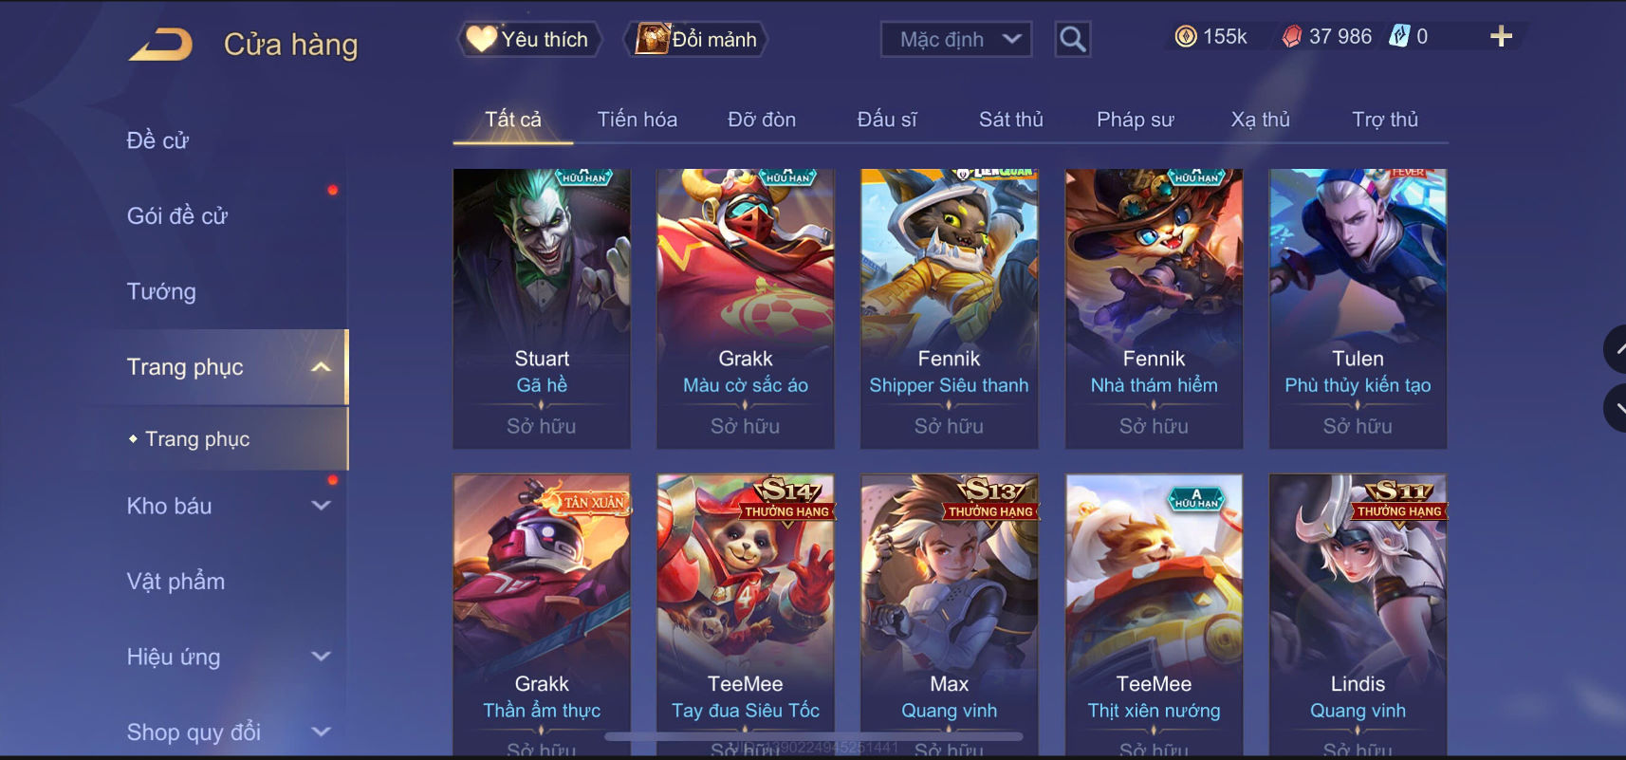Open Yêu thích favorites heart button
Viewport: 1626px width, 760px height.
pos(529,40)
